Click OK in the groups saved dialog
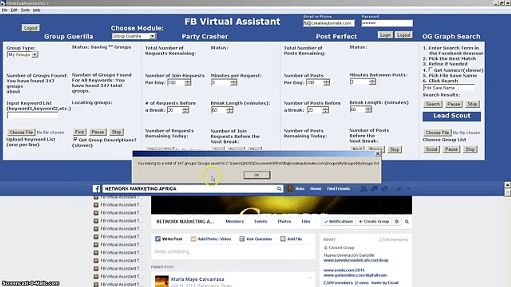Screen dimensions: 511x287 tap(257, 175)
